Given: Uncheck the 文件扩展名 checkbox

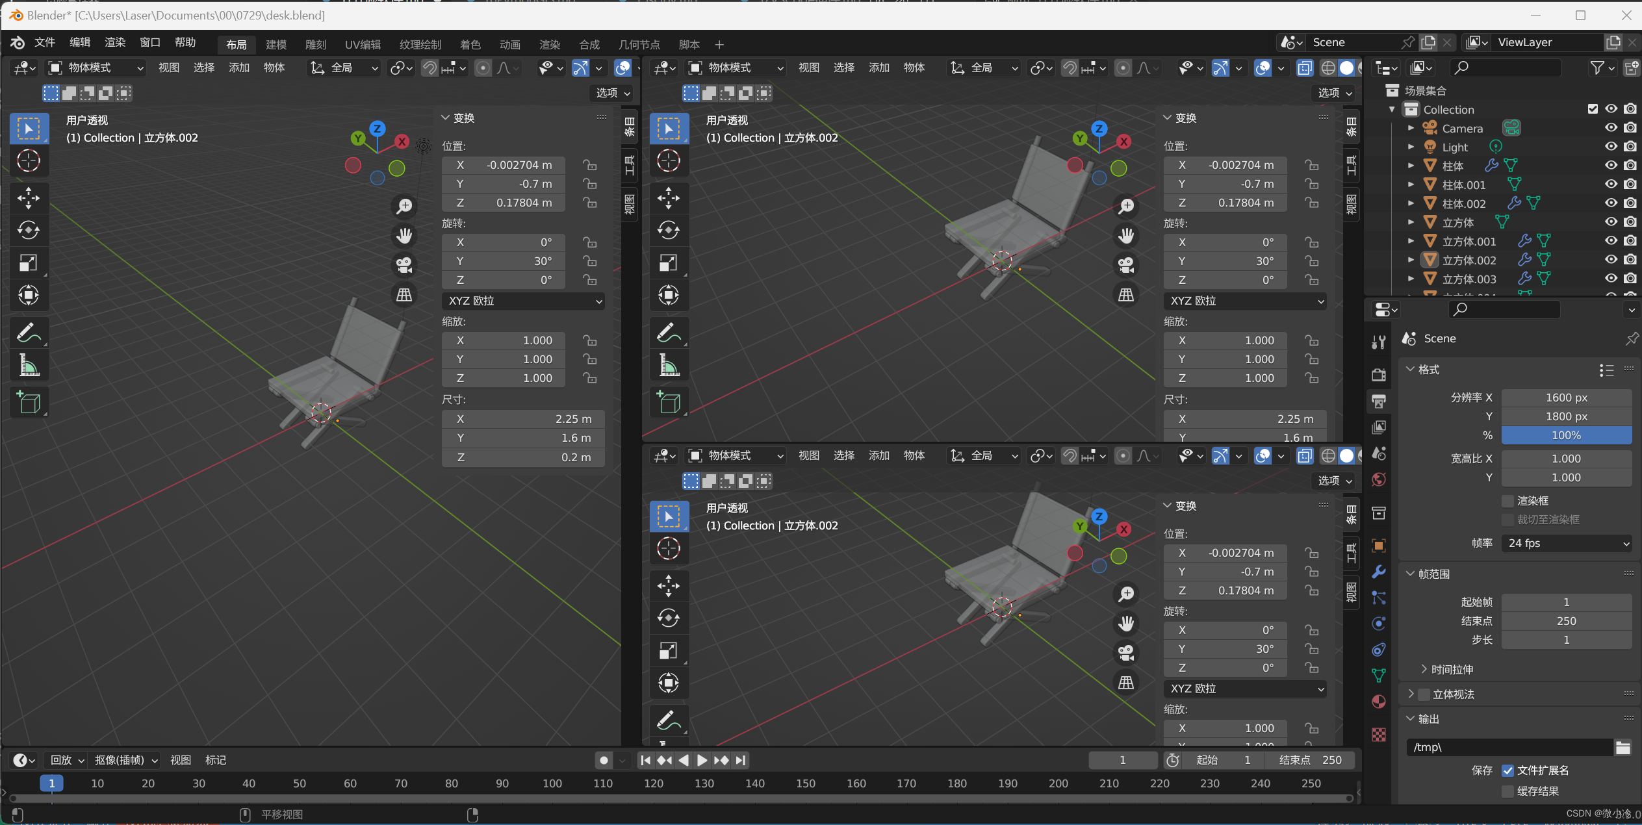Looking at the screenshot, I should pyautogui.click(x=1508, y=770).
